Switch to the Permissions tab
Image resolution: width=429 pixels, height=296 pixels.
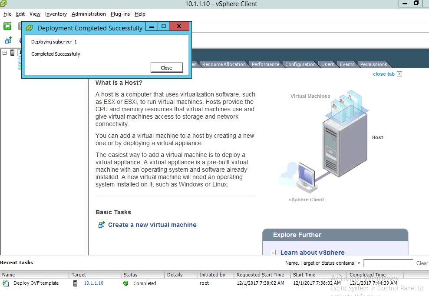[374, 64]
